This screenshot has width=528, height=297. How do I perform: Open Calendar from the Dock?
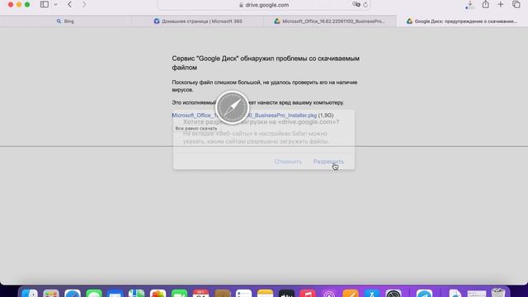pos(200,293)
